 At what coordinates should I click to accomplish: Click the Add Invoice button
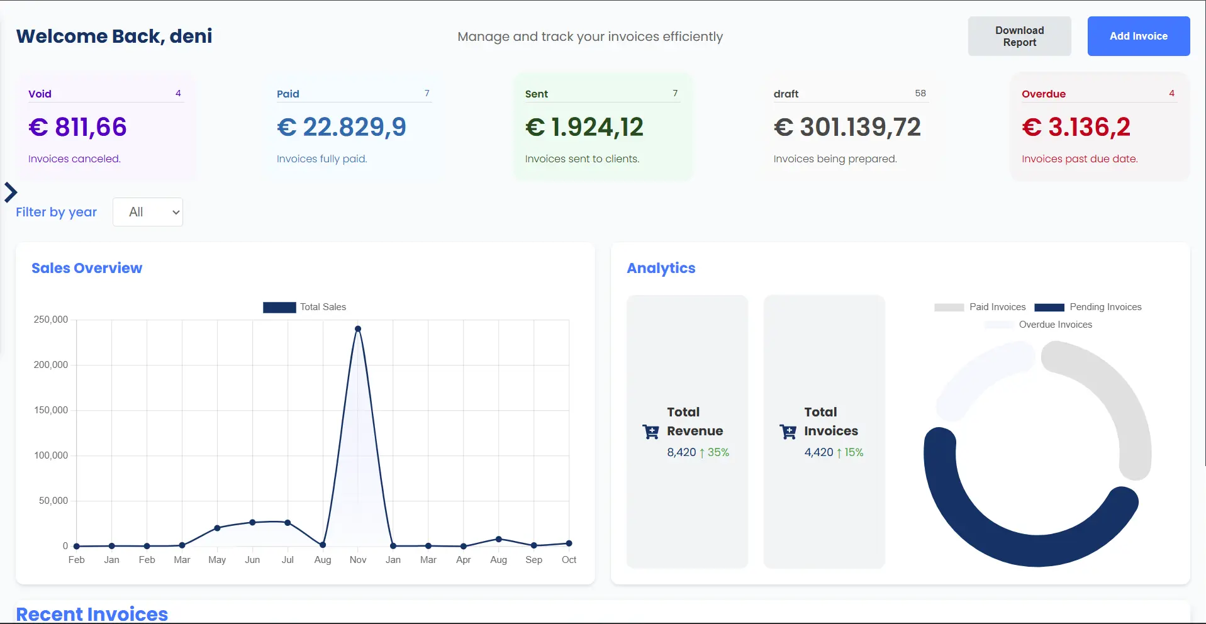(x=1138, y=36)
